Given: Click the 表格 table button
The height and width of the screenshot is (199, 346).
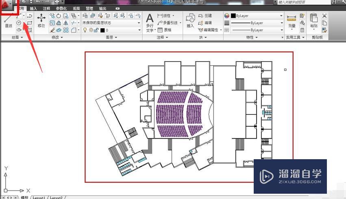Looking at the screenshot, I should 165,30.
